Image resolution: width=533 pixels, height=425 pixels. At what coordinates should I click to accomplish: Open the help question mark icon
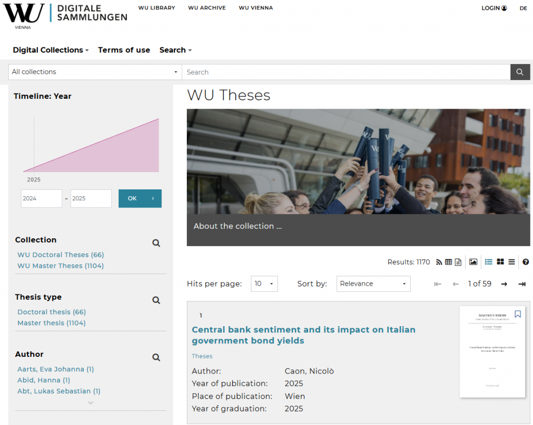pyautogui.click(x=526, y=262)
